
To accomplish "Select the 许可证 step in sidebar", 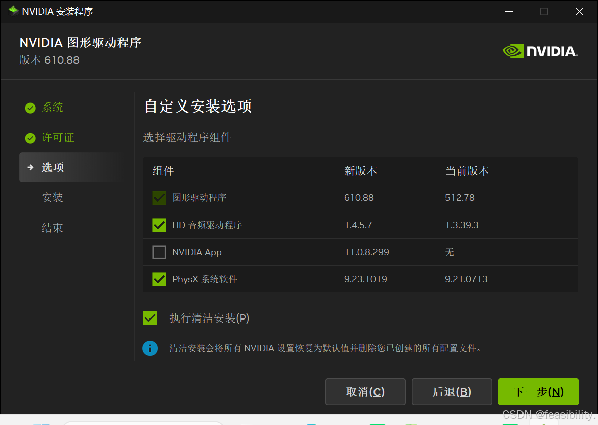I will pos(58,137).
